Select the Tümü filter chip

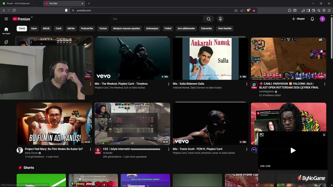pyautogui.click(x=22, y=28)
